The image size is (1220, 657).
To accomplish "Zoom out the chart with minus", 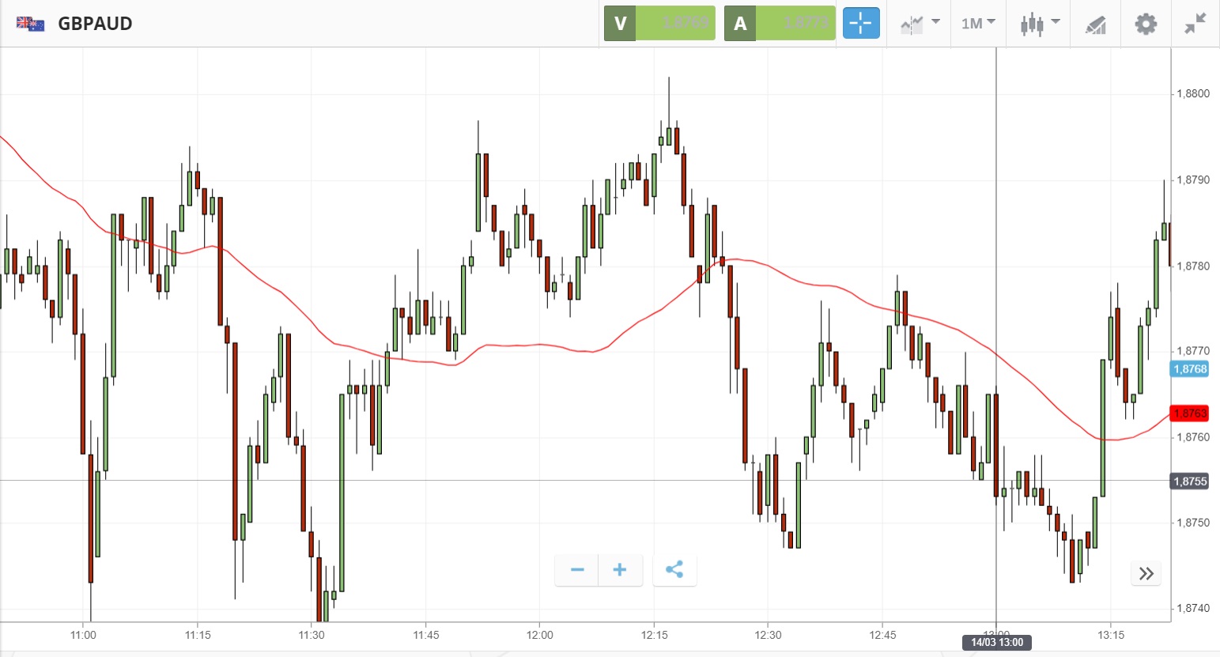I will [577, 570].
